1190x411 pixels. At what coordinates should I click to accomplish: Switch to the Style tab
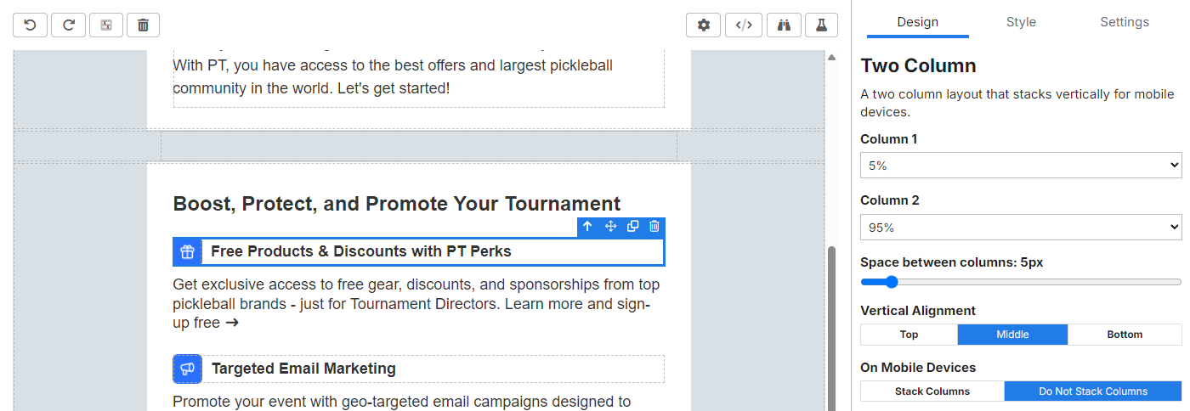(1021, 22)
